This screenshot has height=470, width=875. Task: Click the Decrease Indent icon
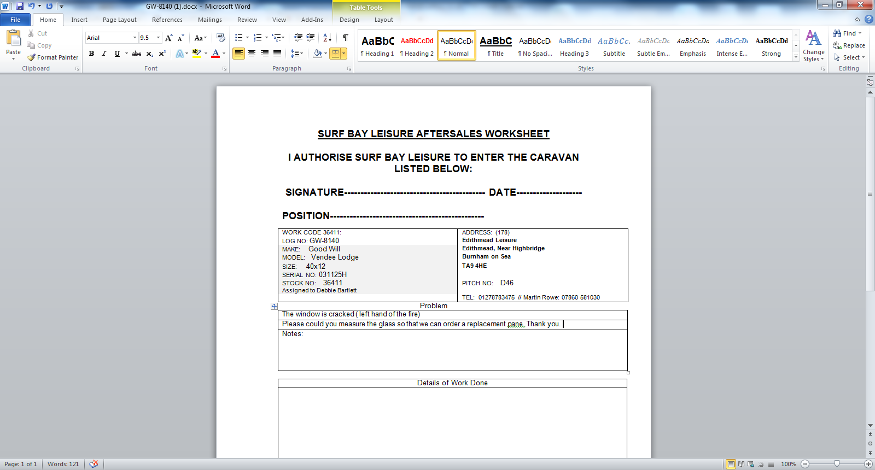pos(298,38)
